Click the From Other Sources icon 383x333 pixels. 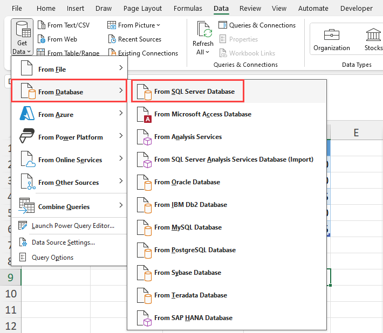pos(28,182)
